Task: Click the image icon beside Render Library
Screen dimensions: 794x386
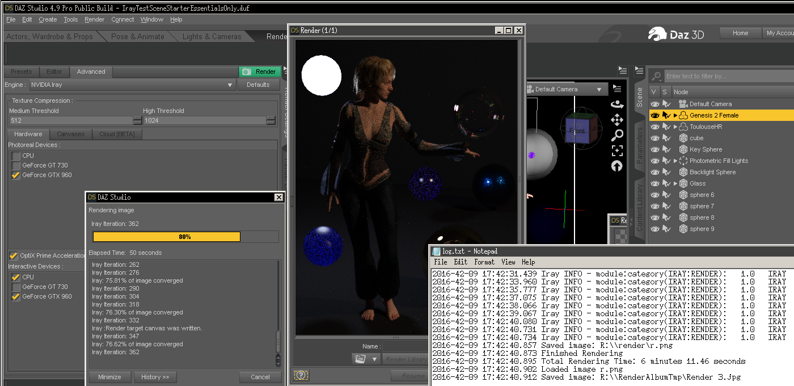Action: click(360, 359)
